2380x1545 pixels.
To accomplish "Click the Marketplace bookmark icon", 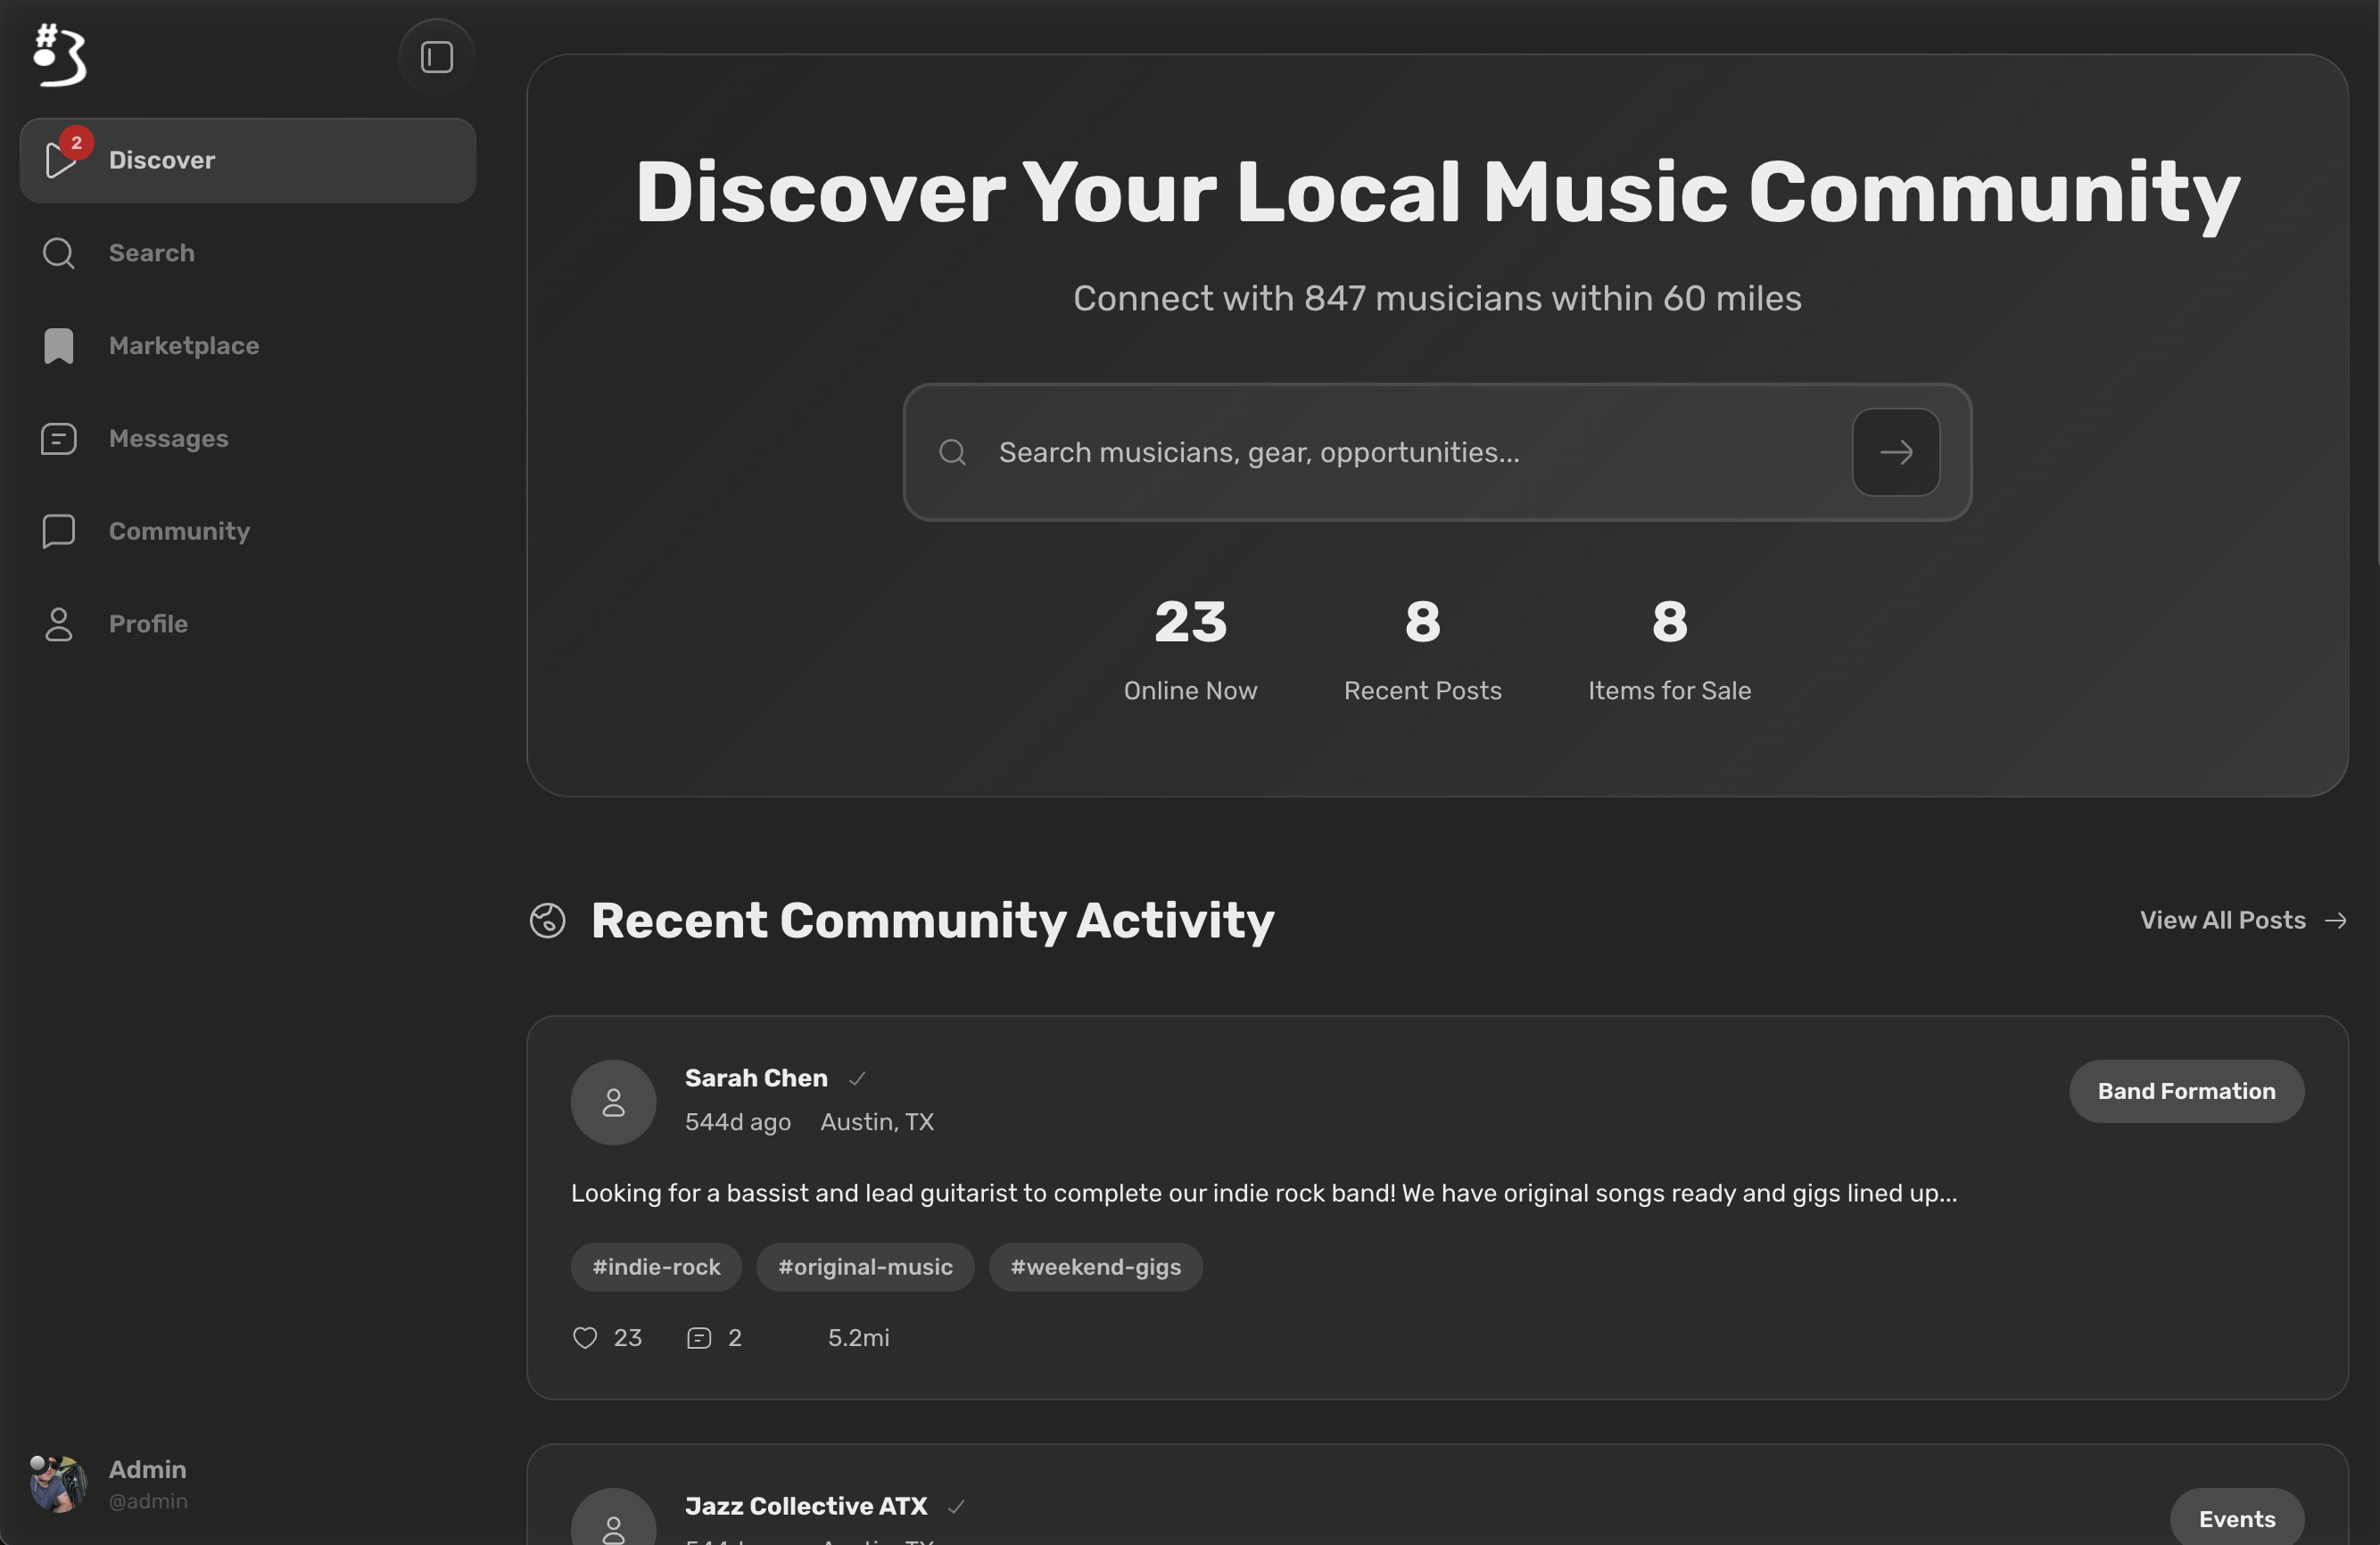I will point(59,346).
